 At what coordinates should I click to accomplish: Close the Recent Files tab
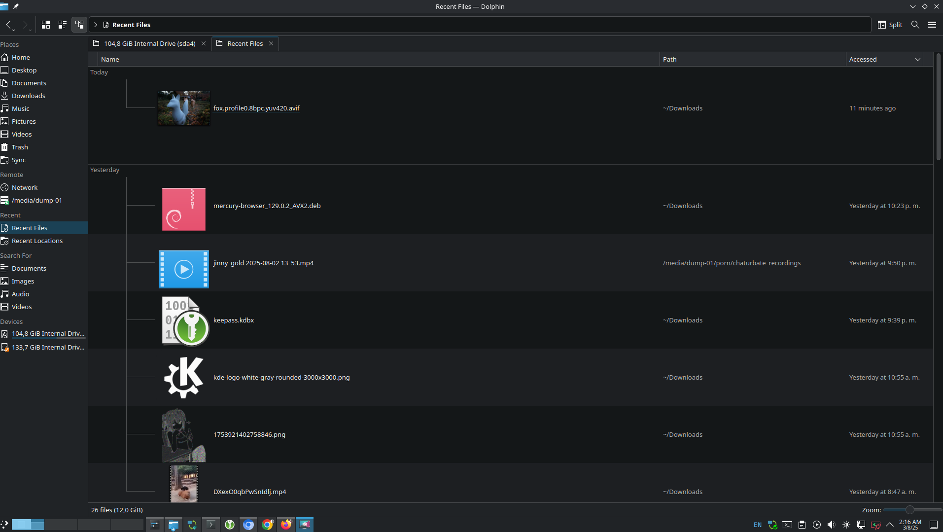pos(271,43)
